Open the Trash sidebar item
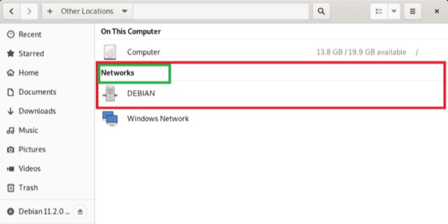 point(28,188)
